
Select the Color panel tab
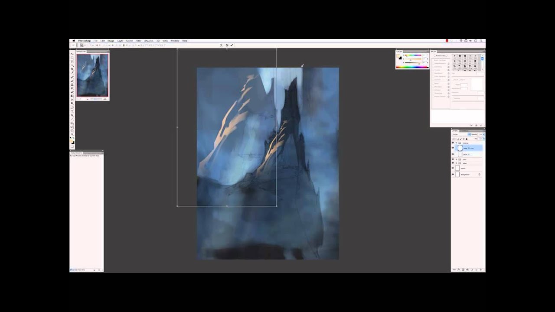pyautogui.click(x=399, y=52)
